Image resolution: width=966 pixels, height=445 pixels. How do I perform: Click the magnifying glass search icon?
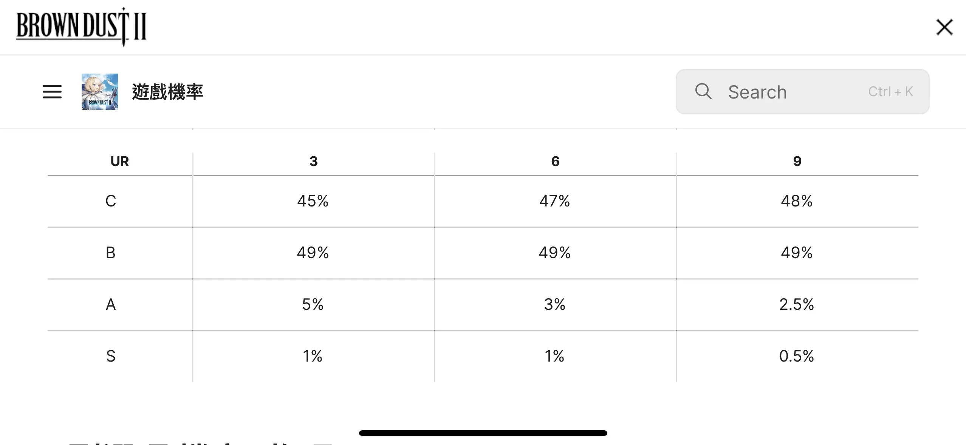(x=703, y=91)
